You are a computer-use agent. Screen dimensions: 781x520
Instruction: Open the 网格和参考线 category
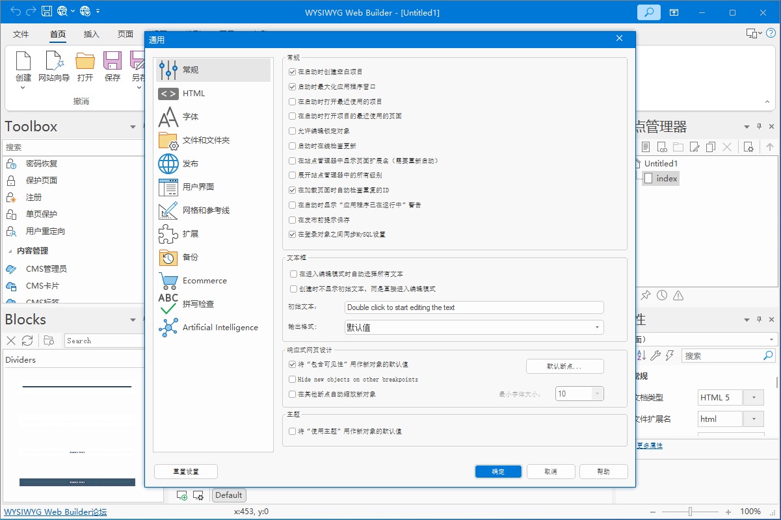[213, 211]
